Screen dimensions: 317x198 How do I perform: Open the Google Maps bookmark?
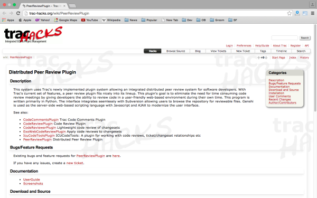66,20
